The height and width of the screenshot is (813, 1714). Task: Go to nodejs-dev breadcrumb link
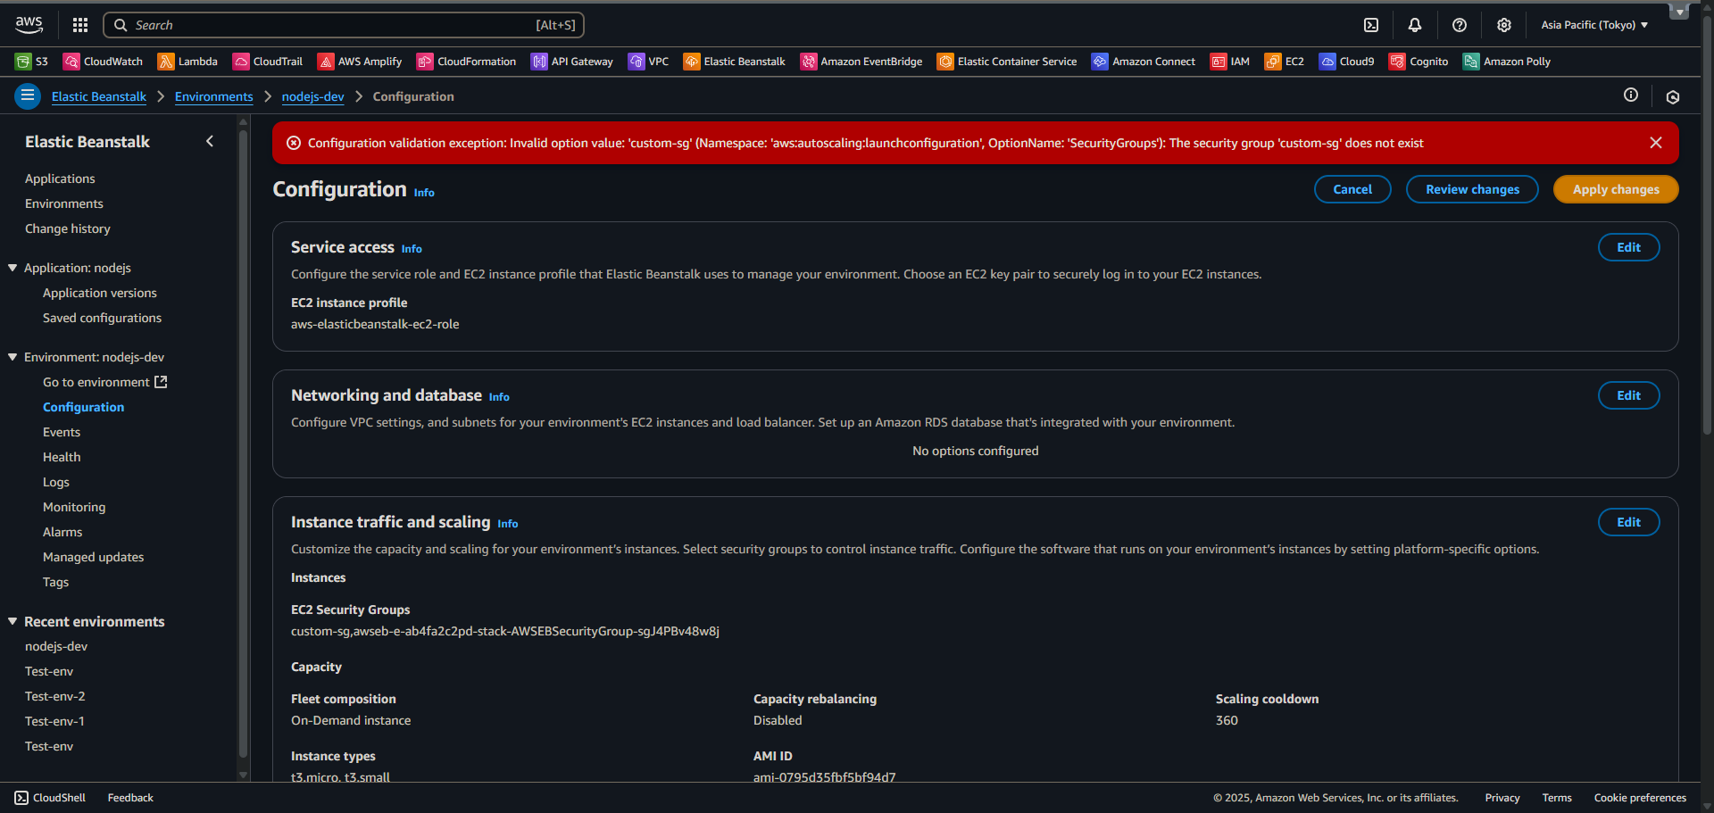[313, 96]
